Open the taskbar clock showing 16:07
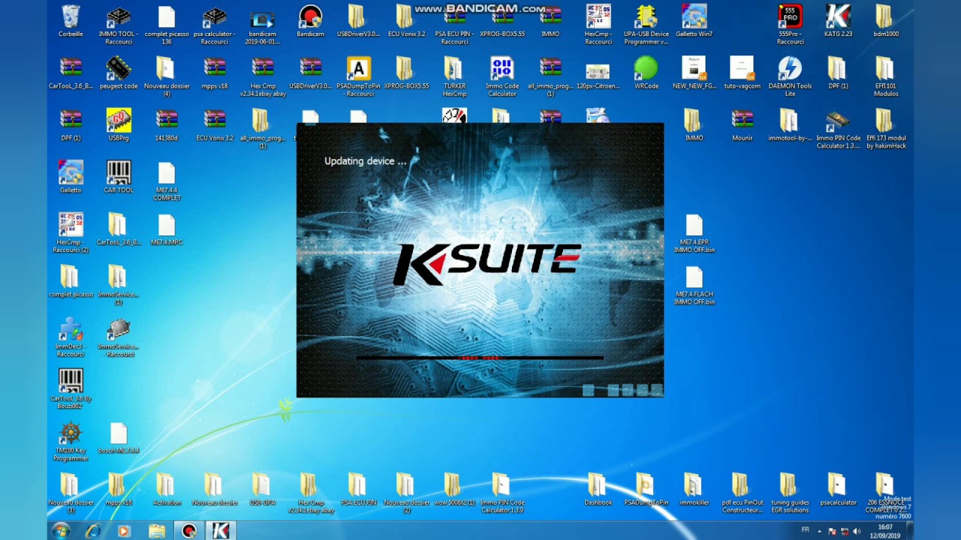The height and width of the screenshot is (540, 961). [x=885, y=531]
